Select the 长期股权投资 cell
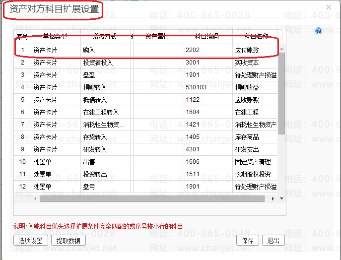The height and width of the screenshot is (260, 341). [255, 174]
